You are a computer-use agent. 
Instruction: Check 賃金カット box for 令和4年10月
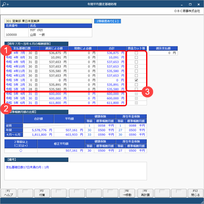(136, 67)
